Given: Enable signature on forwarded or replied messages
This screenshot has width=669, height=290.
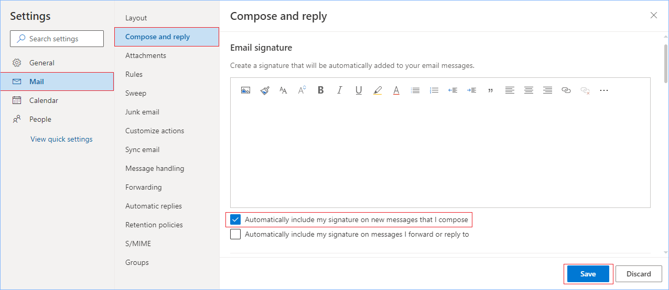Looking at the screenshot, I should [x=236, y=235].
